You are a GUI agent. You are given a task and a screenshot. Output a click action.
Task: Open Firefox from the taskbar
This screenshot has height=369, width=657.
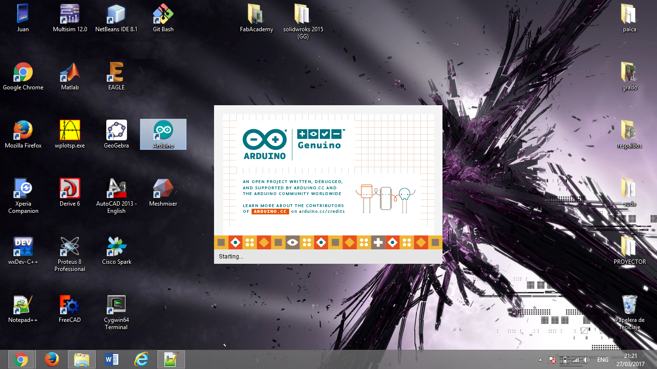52,359
